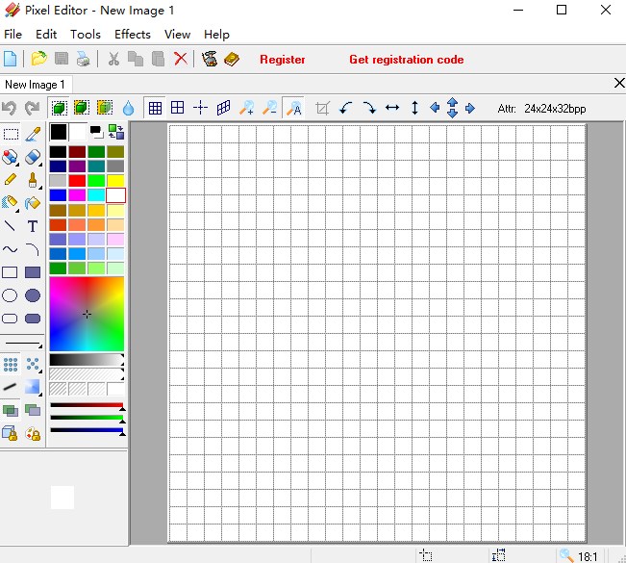Pick the Color picker eyedropper tool
This screenshot has height=563, width=626.
[x=33, y=135]
